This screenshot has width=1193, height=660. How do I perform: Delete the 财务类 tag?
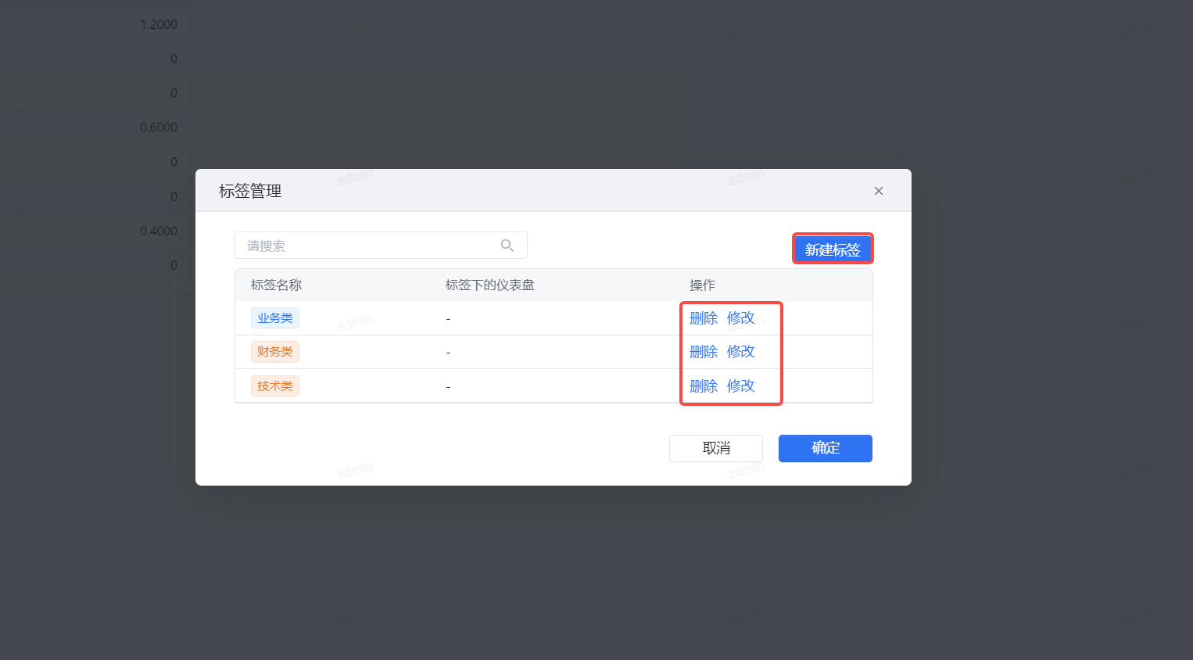point(704,352)
